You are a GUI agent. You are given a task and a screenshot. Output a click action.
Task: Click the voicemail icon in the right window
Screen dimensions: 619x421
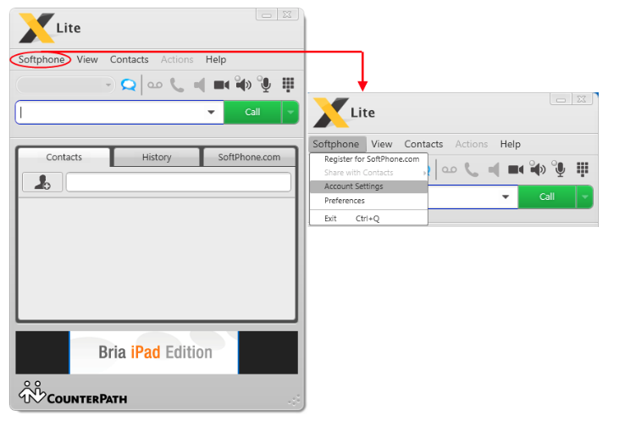point(450,169)
